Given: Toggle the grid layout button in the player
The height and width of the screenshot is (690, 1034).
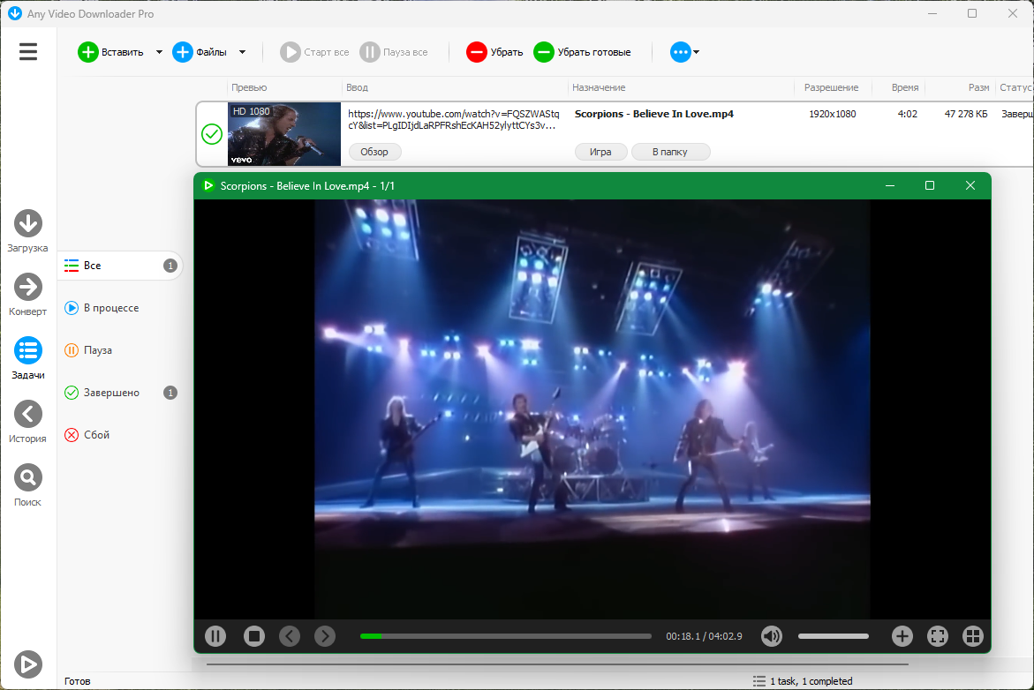Looking at the screenshot, I should click(x=973, y=636).
